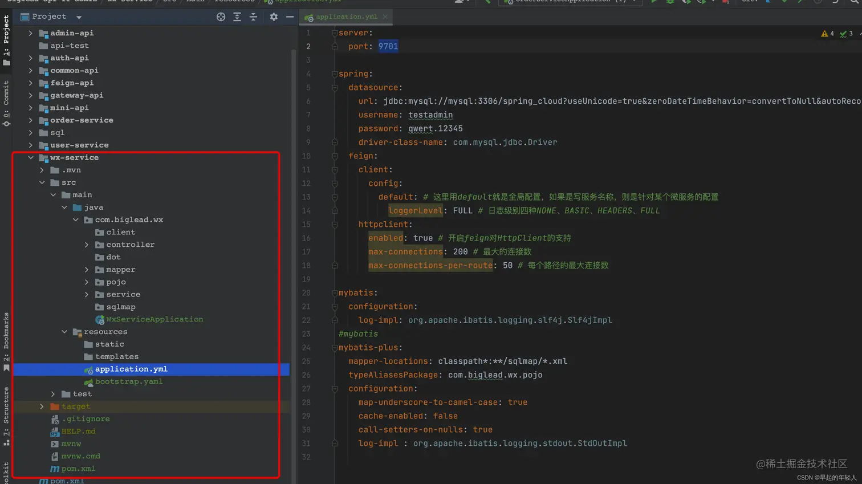Expand the .mvn folder

(x=42, y=170)
